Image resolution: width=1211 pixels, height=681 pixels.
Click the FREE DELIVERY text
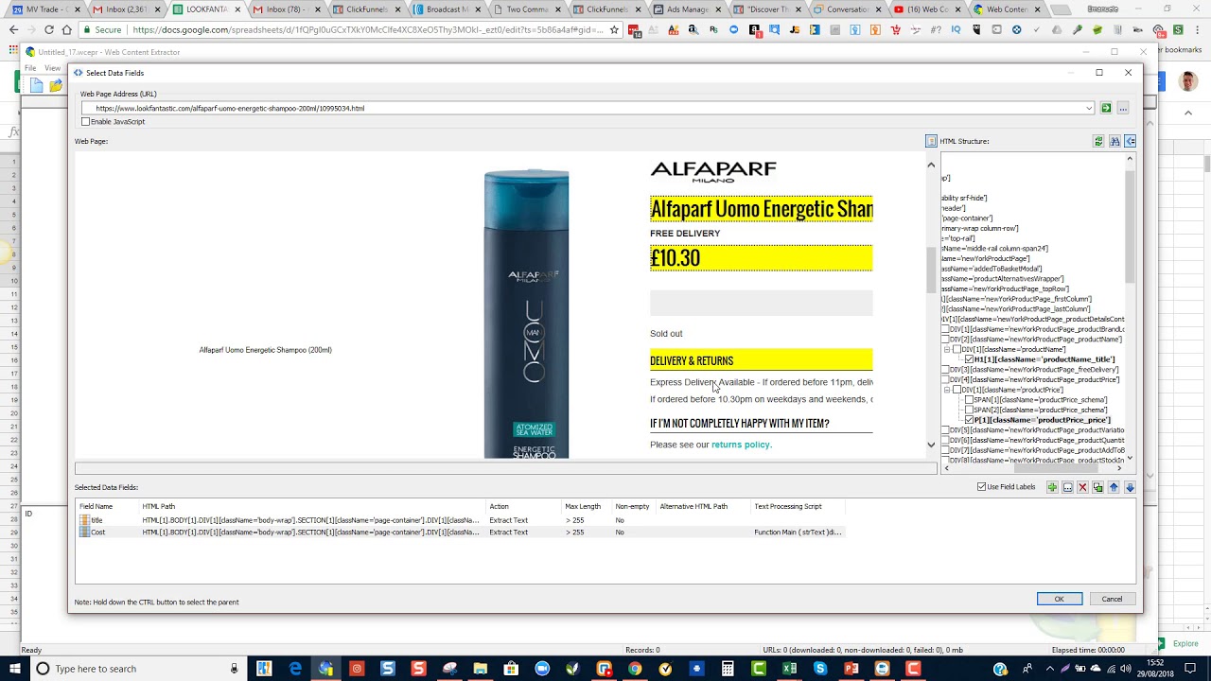coord(685,234)
